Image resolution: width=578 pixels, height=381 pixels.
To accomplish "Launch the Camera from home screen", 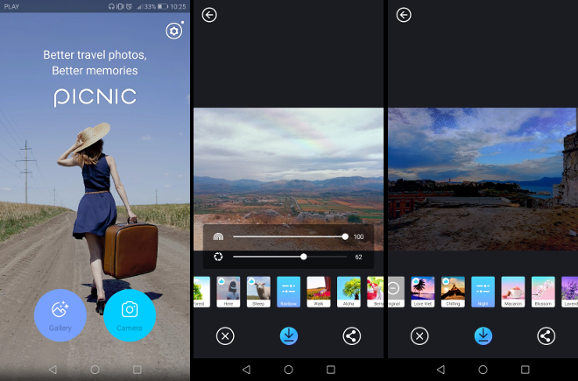I will click(130, 314).
